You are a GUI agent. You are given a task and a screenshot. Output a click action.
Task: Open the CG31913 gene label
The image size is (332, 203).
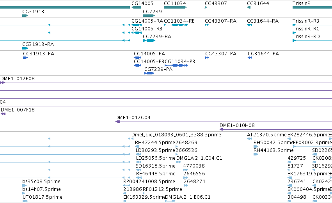click(33, 11)
